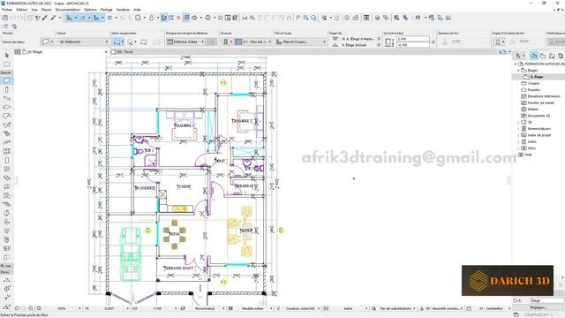This screenshot has width=565, height=318.
Task: Open the Fichier menu
Action: 7,10
